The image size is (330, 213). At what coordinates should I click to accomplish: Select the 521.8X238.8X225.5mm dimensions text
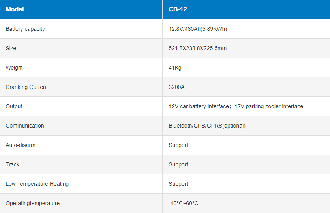pyautogui.click(x=197, y=48)
